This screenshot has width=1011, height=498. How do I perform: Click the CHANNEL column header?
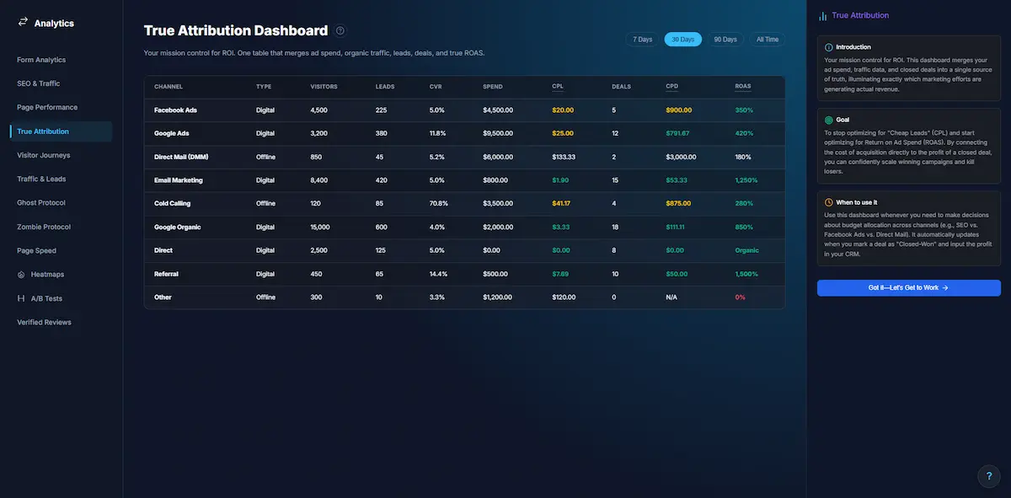click(x=168, y=87)
